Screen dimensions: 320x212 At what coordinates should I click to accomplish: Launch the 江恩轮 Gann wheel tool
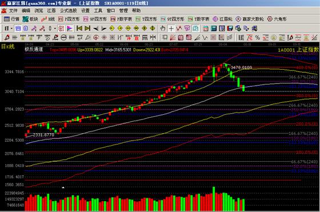222,19
